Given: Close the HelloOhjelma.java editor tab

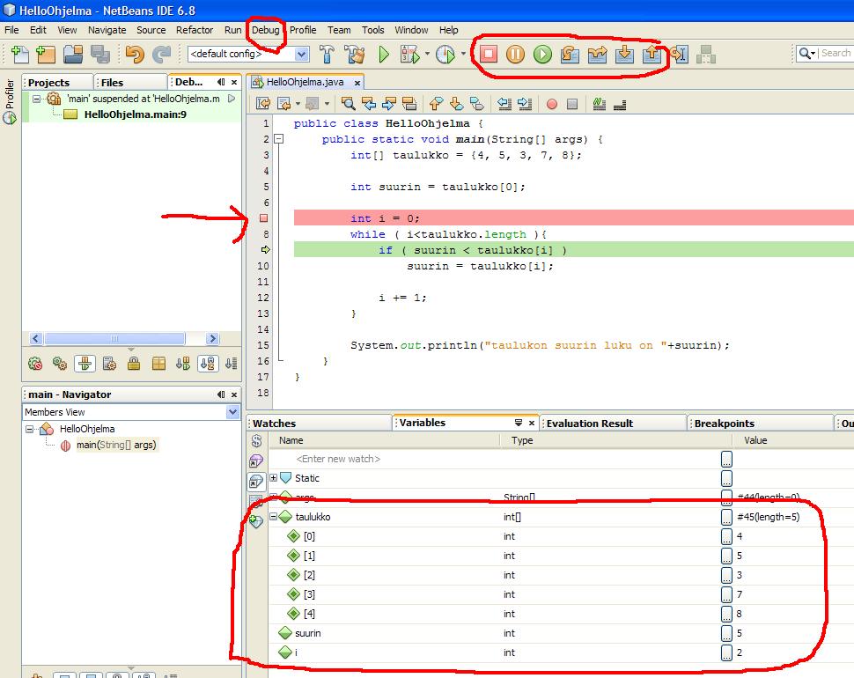Looking at the screenshot, I should point(357,83).
